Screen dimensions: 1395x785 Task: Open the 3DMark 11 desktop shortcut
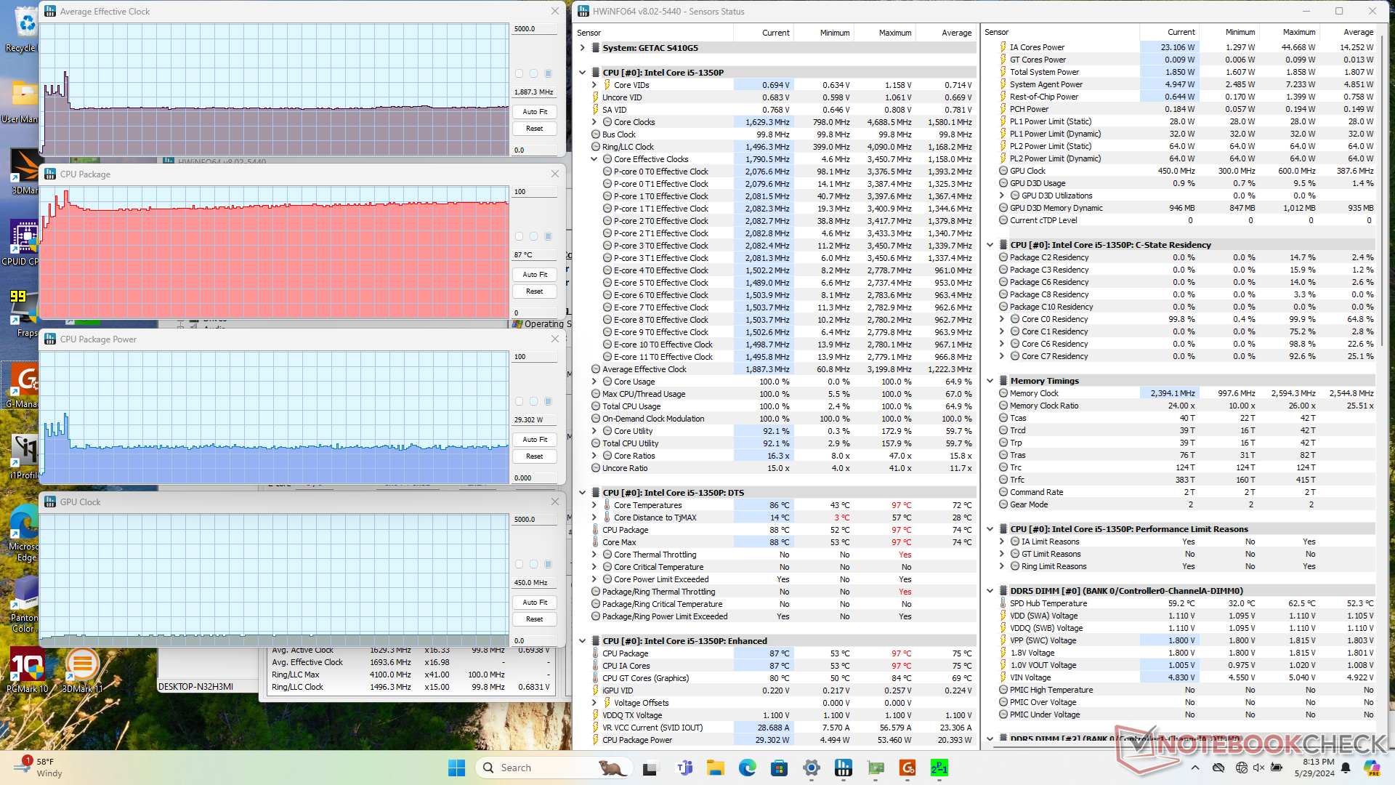click(x=82, y=669)
